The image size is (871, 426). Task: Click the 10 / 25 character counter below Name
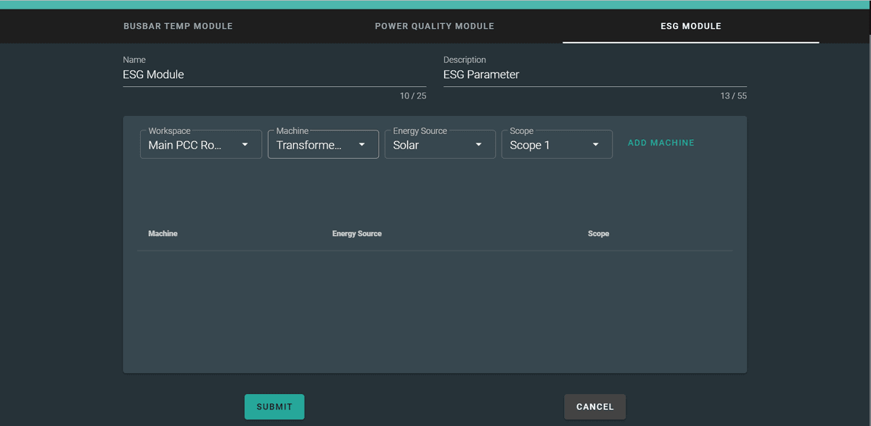[413, 95]
